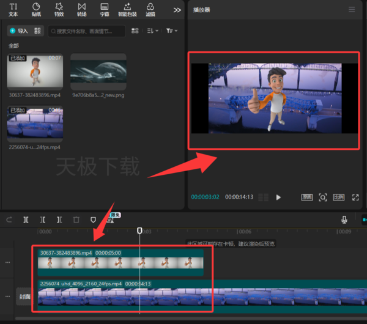Select the 30637-382483896.mp4 media thumbnail

coord(35,72)
